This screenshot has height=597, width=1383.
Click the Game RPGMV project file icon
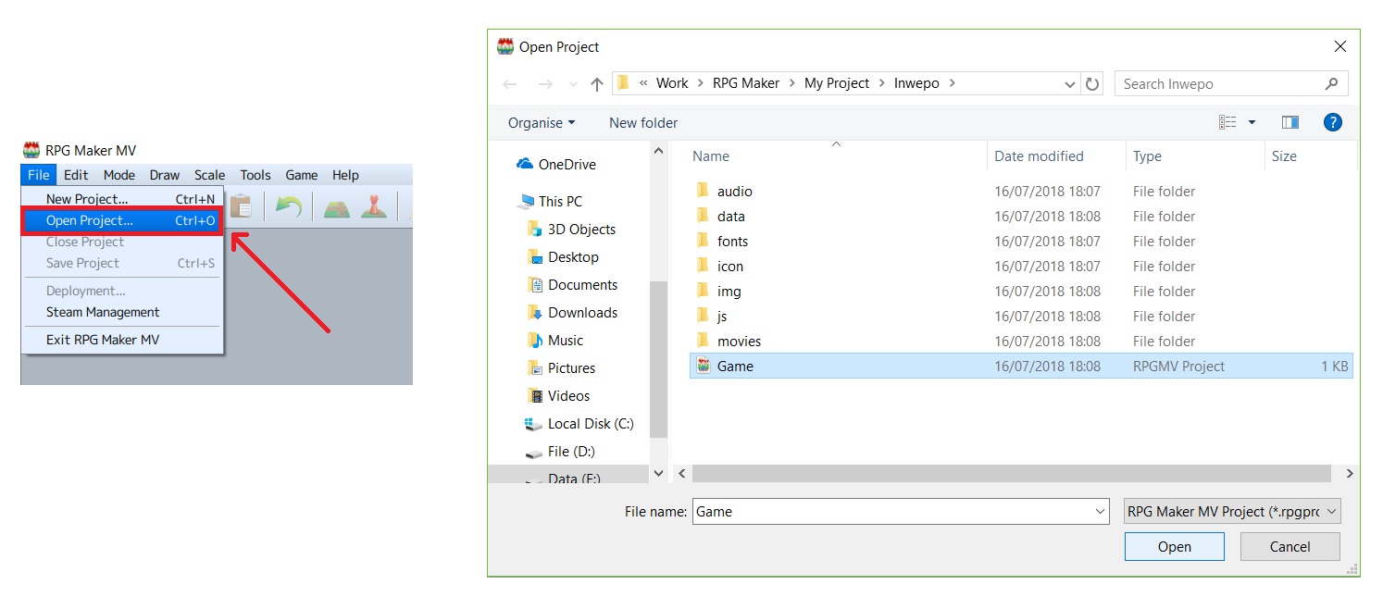coord(704,366)
